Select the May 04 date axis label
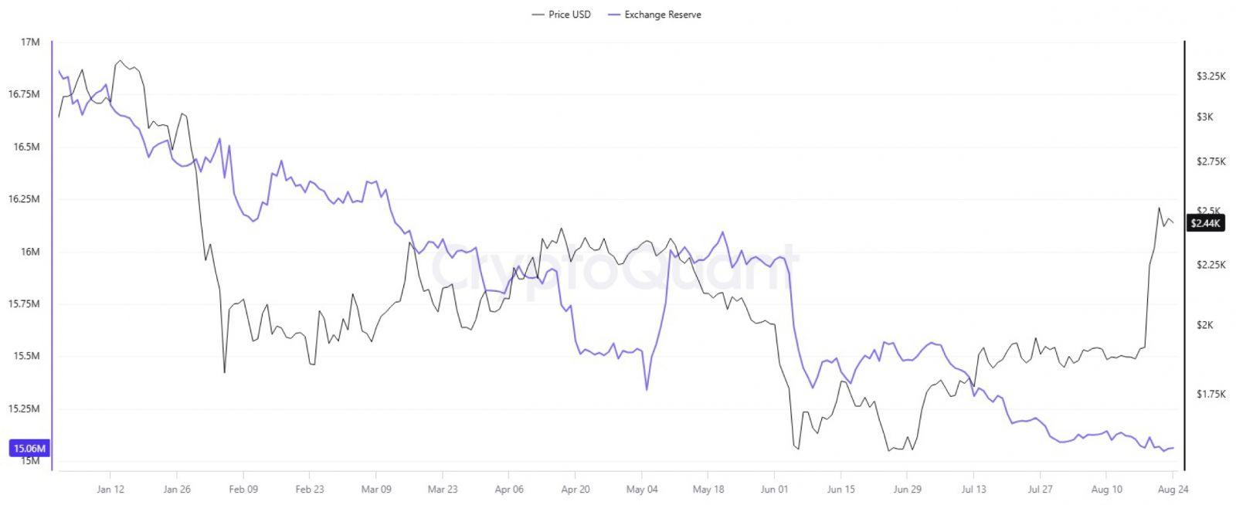 coord(642,489)
